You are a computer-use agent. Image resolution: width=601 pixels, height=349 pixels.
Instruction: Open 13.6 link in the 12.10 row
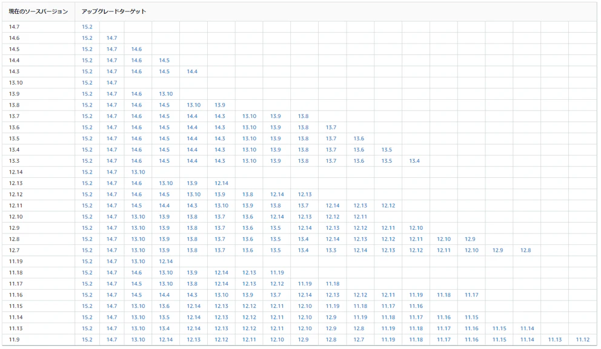tap(248, 217)
